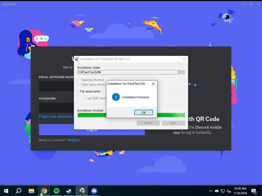Image resolution: width=262 pixels, height=196 pixels.
Task: Confirm the Installation finished dialog with OK
Action: (x=144, y=113)
